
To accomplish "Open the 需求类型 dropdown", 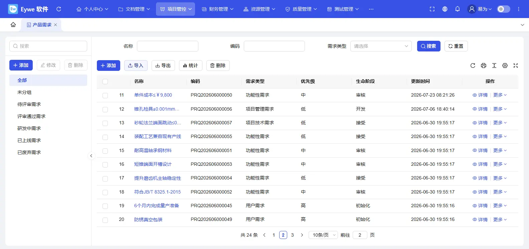I will pyautogui.click(x=381, y=46).
